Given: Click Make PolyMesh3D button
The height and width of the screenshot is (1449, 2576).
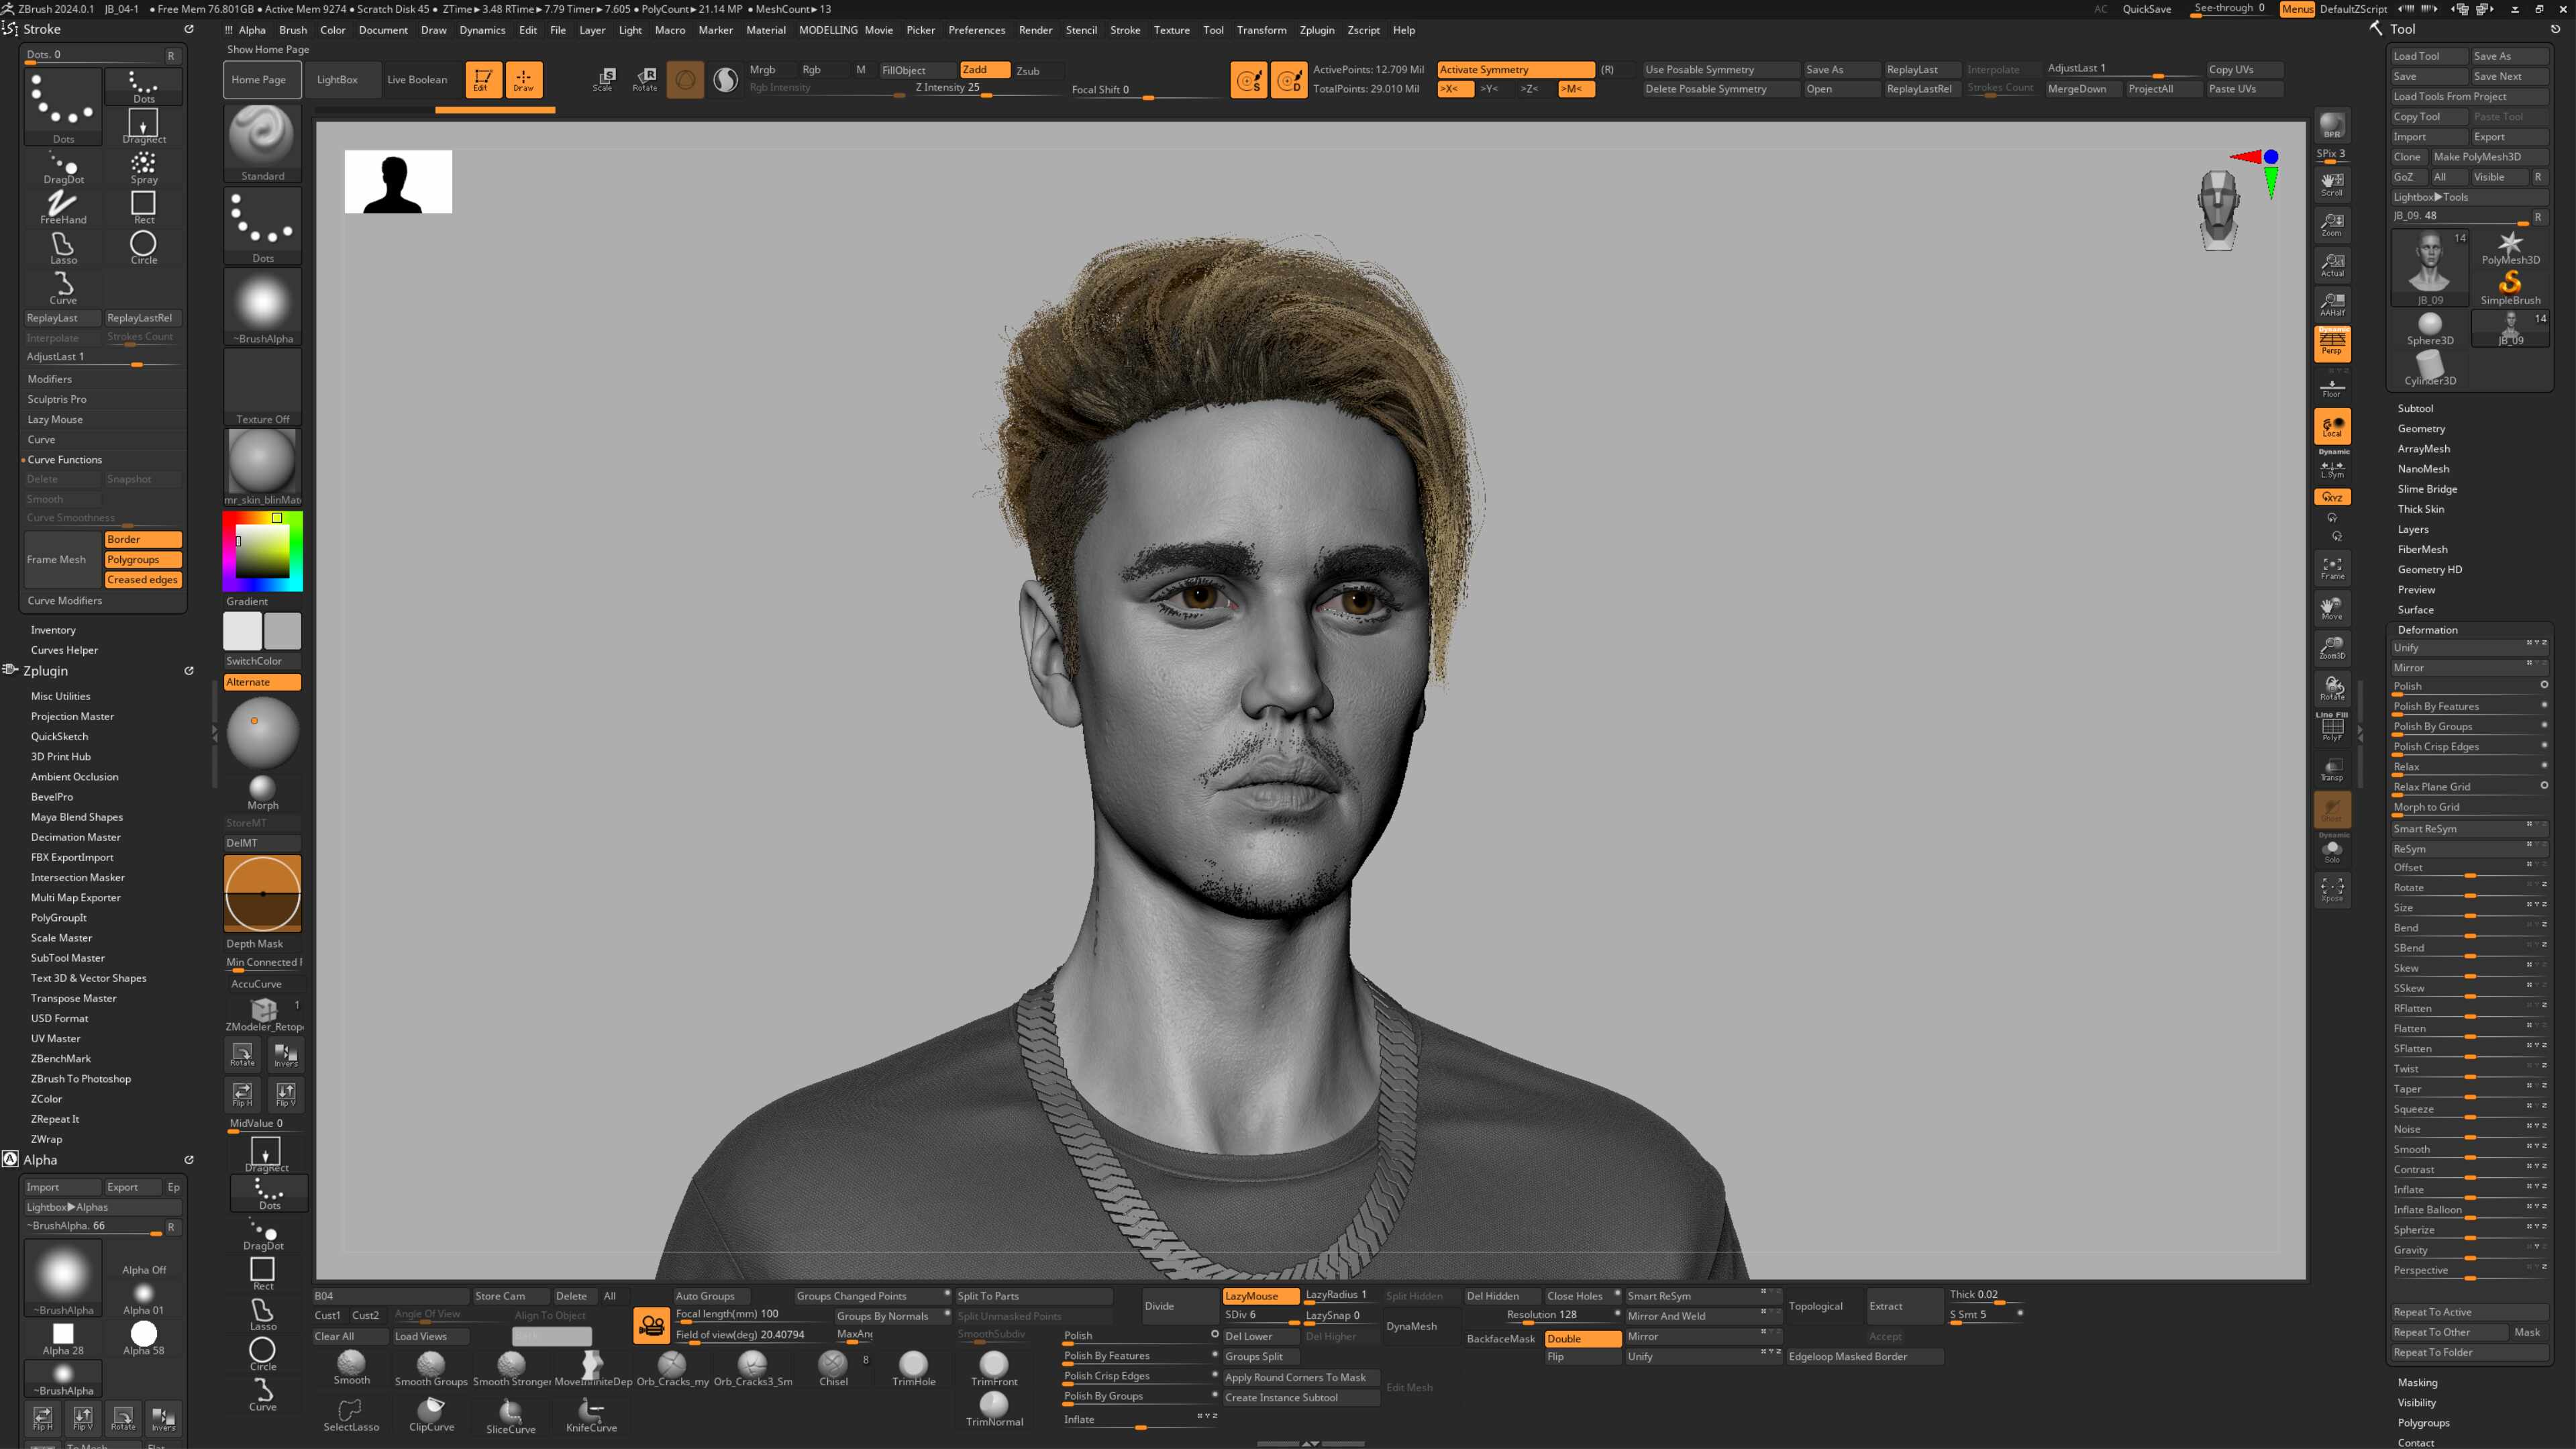Looking at the screenshot, I should click(x=2490, y=157).
